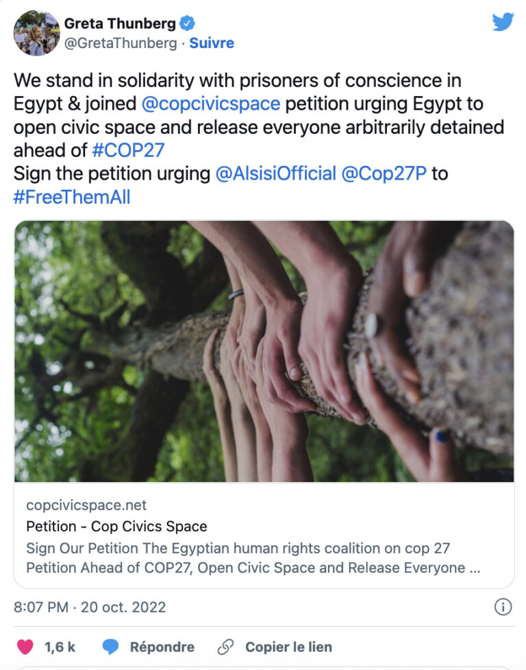This screenshot has width=526, height=670.
Task: Open the Petition - Cop Civics Space title
Action: (116, 527)
